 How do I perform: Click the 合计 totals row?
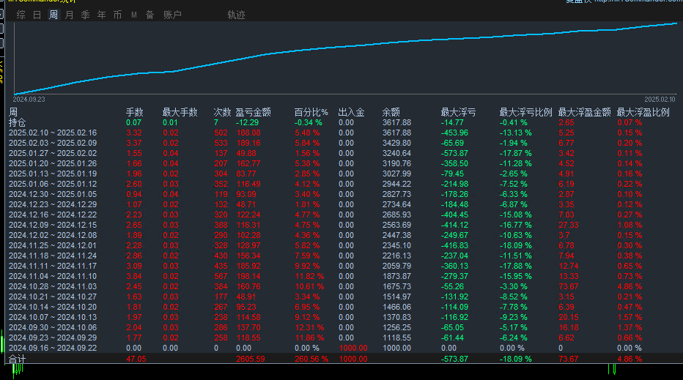[16, 359]
